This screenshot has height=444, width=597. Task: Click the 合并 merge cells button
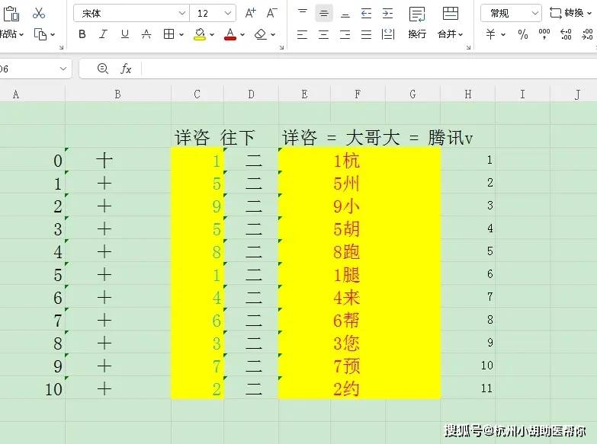click(x=451, y=22)
